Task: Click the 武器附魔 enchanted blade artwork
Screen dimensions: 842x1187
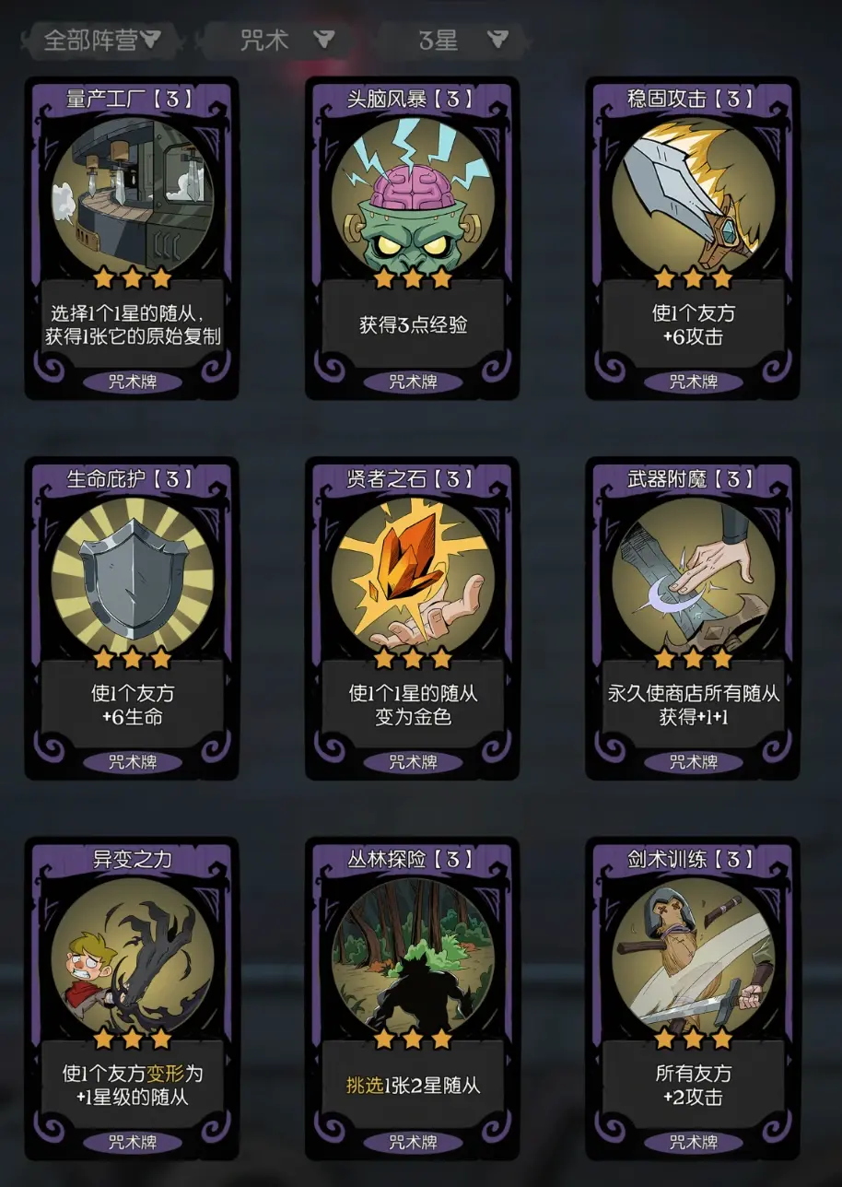Action: 693,576
